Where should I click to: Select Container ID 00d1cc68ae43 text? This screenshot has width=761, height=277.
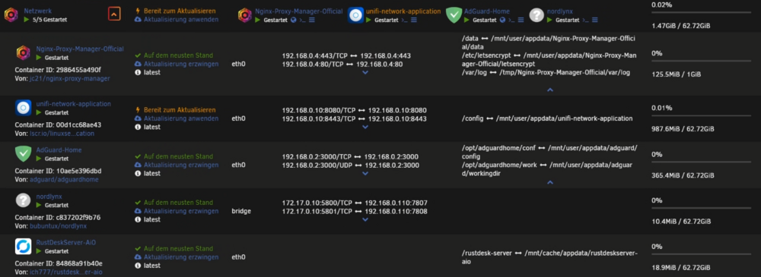[x=58, y=125]
